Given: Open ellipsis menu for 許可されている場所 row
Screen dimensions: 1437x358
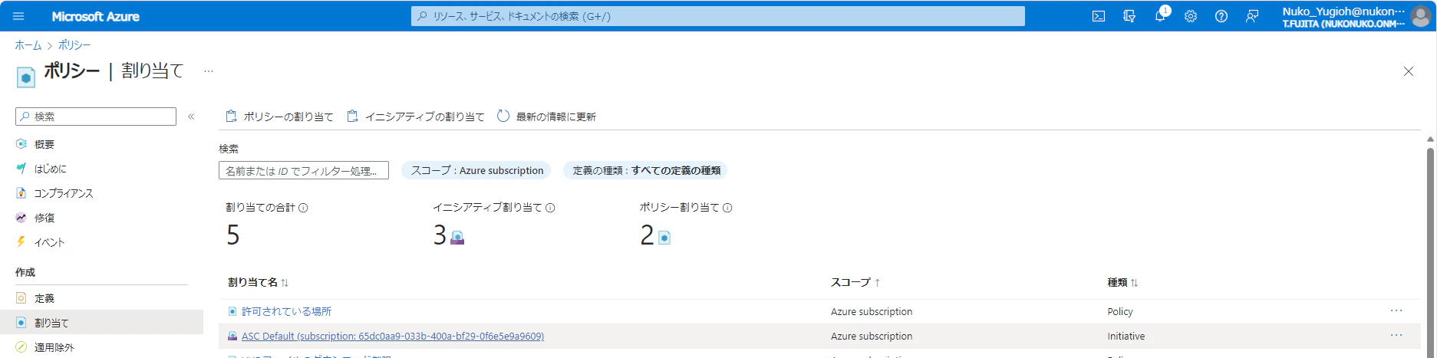Looking at the screenshot, I should click(x=1396, y=310).
